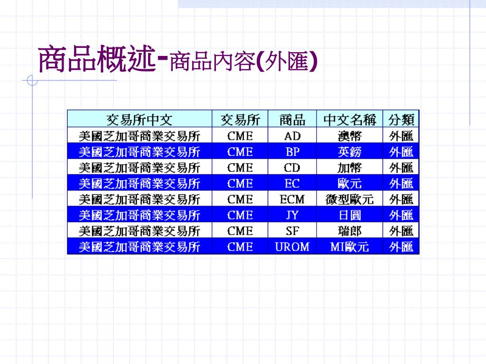
Task: Select the 外匯 cell in the 日圓 row
Action: click(x=401, y=214)
